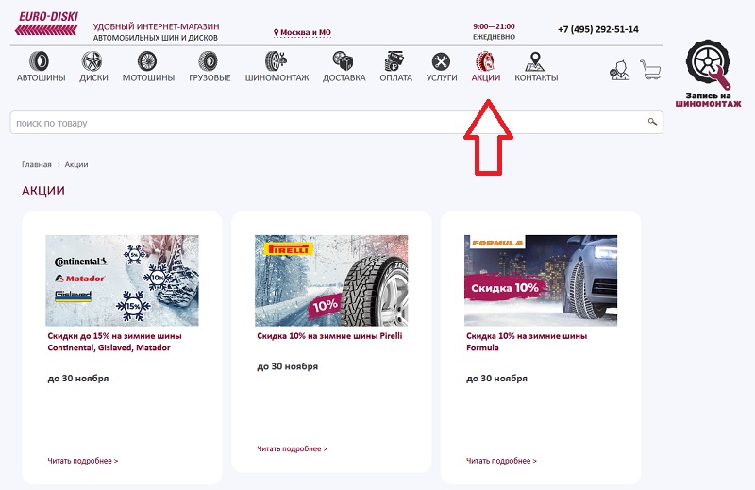755x490 pixels.
Task: Open the Pirelli winter tires promo image
Action: 331,279
